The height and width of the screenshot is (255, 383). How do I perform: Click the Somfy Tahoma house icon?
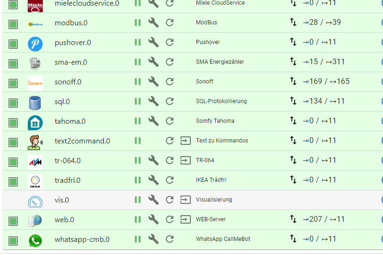click(35, 122)
